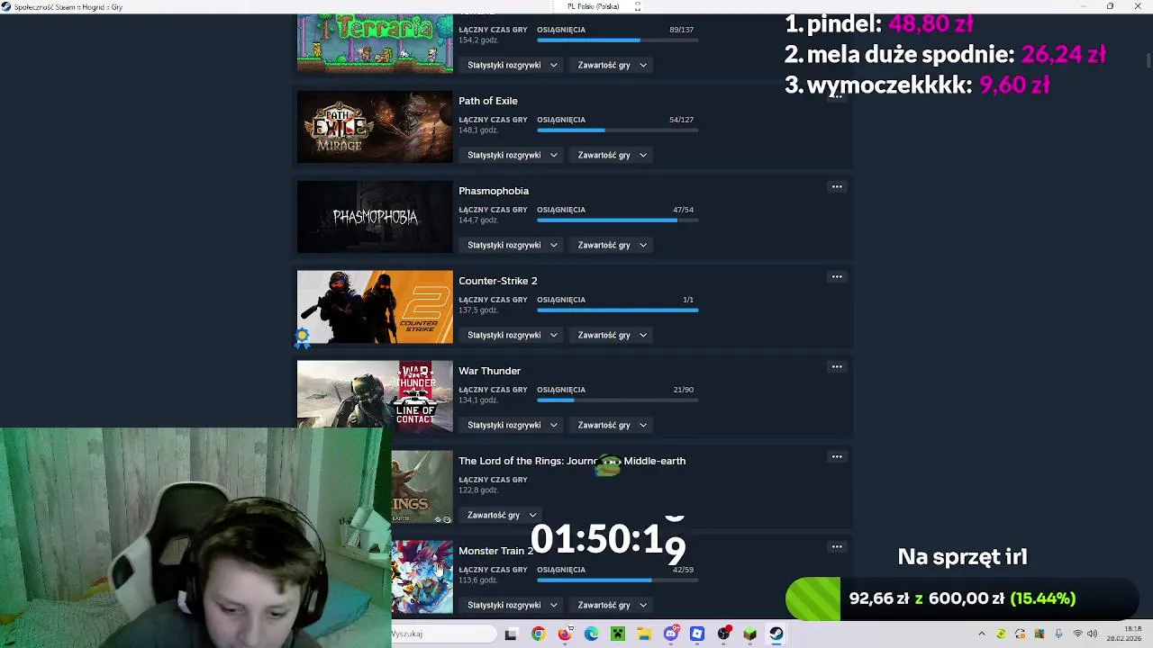Click Osiągnięcia label for Phasmophobia

(561, 210)
